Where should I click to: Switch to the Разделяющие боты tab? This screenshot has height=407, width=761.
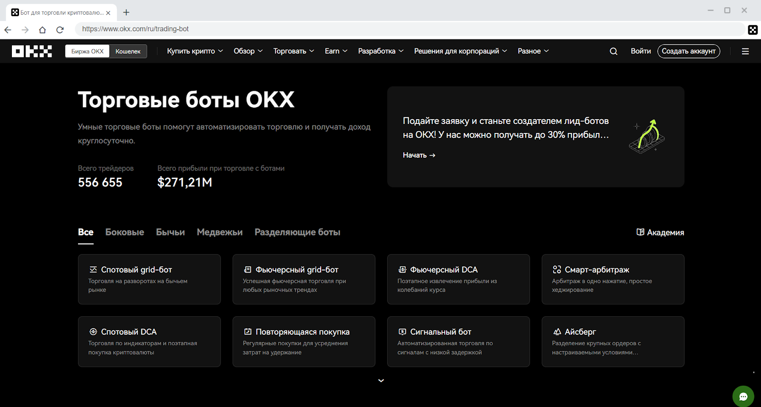(x=297, y=232)
